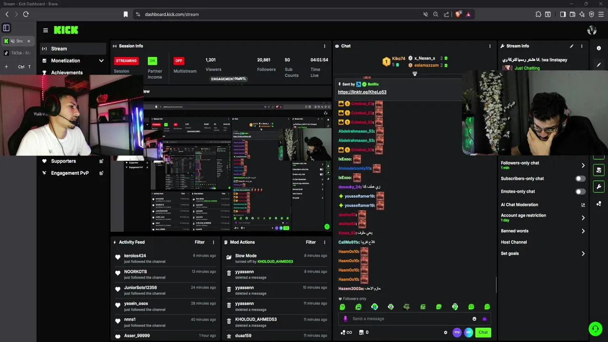Open chat settings gear icon
This screenshot has width=608, height=342.
coord(446,332)
